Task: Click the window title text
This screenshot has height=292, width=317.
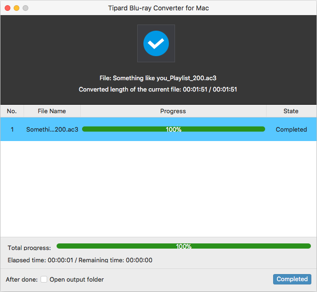Action: 158,8
